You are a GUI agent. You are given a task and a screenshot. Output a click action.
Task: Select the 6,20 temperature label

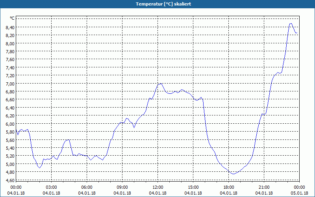pyautogui.click(x=10, y=116)
